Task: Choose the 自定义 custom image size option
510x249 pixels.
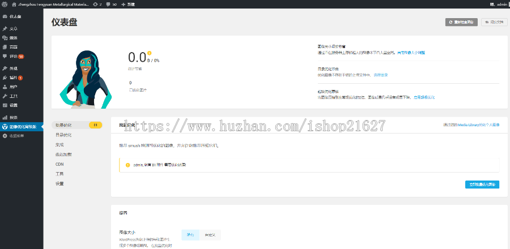Action: click(210, 235)
